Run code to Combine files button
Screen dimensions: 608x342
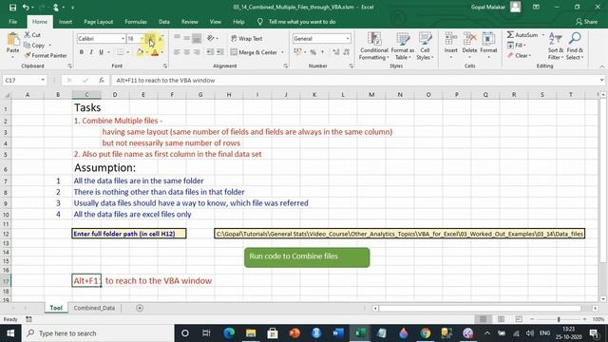[x=307, y=257]
